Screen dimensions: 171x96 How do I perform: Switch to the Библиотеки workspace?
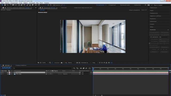click(x=137, y=5)
